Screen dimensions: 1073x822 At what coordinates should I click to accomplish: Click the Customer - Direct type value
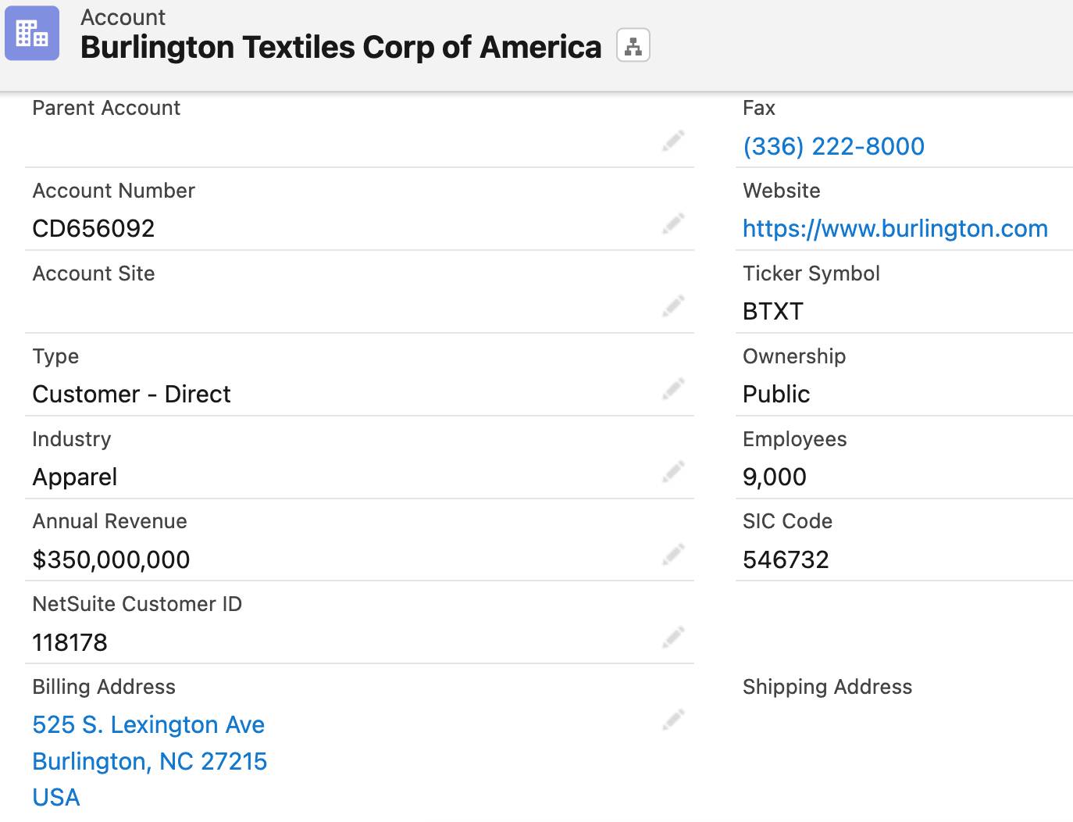131,394
